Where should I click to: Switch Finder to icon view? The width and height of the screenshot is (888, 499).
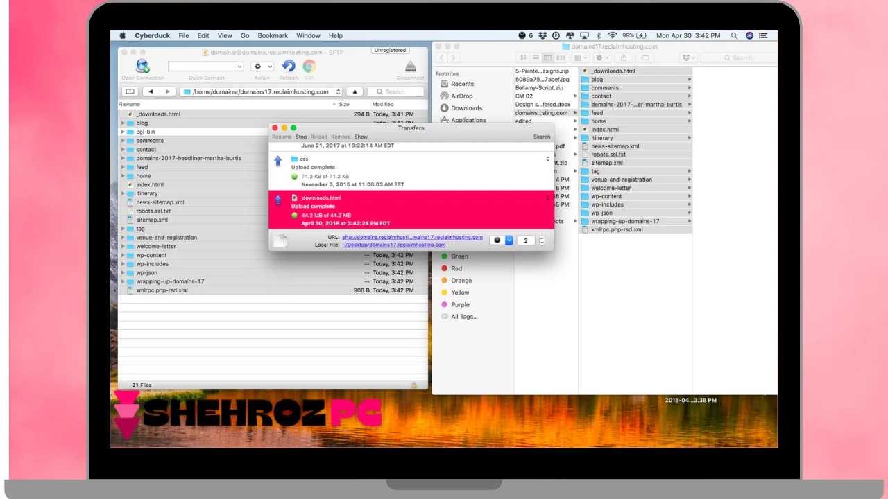point(523,58)
